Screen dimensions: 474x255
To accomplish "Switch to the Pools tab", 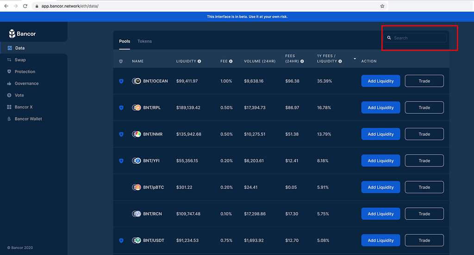I will (125, 41).
